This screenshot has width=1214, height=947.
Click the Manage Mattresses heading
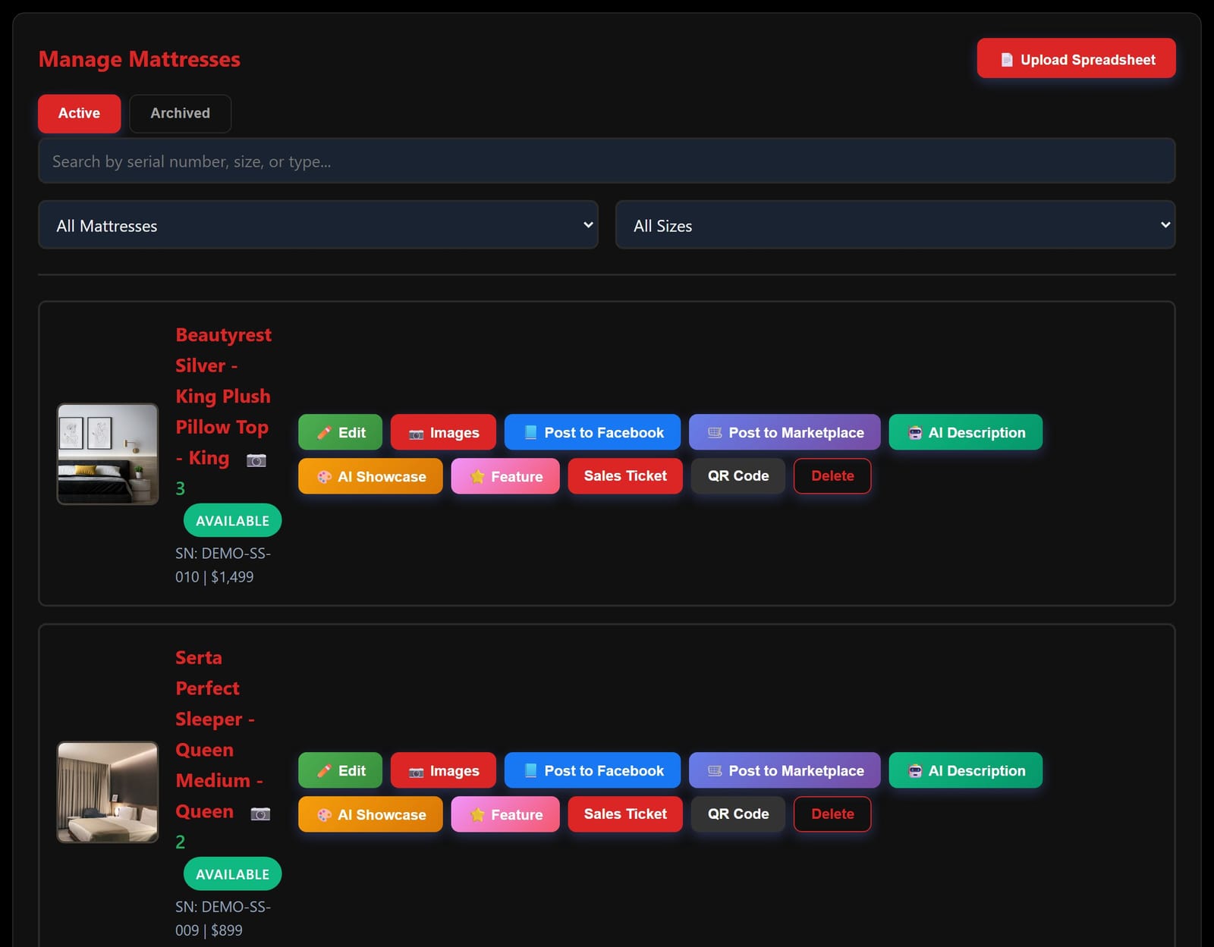click(x=140, y=59)
